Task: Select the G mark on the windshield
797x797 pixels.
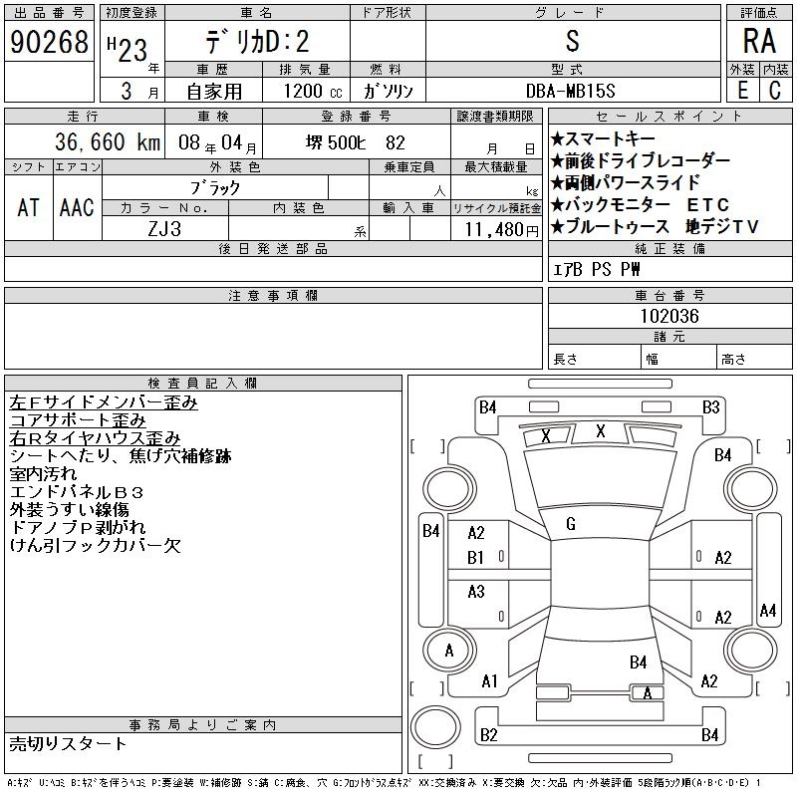Action: pos(571,524)
